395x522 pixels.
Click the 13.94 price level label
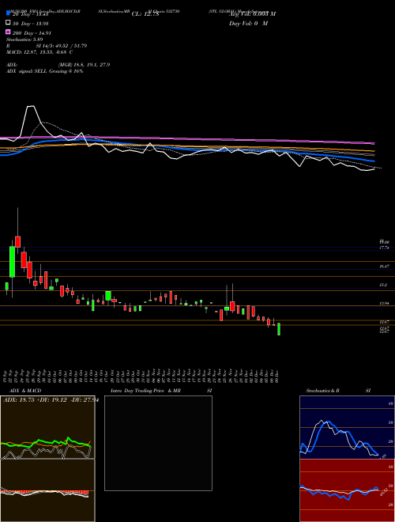coord(384,303)
